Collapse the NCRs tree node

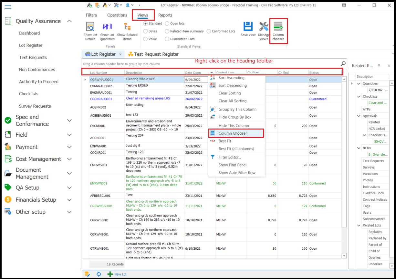pos(359,148)
